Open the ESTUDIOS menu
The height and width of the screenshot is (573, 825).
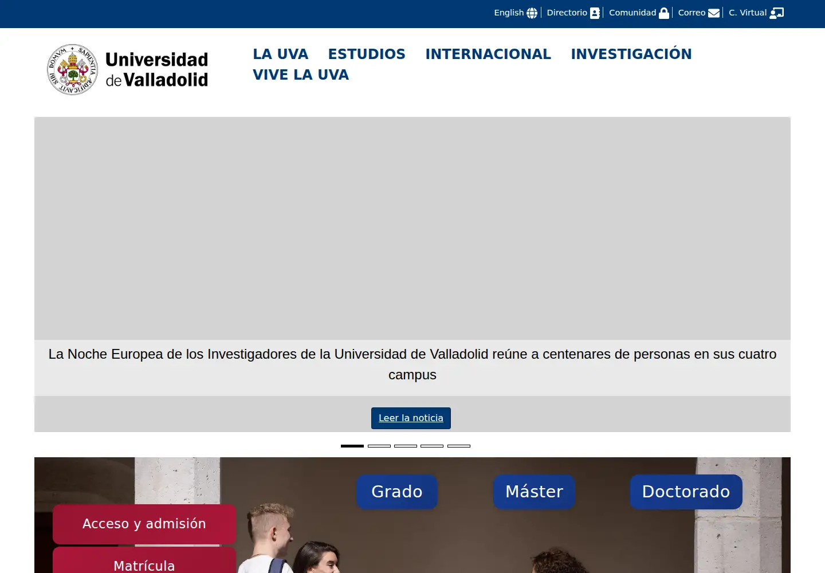coord(367,54)
